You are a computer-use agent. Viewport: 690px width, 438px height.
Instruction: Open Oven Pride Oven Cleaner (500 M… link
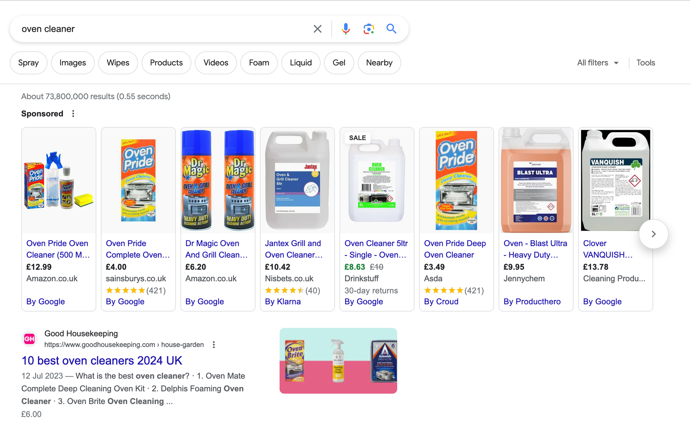coord(58,249)
